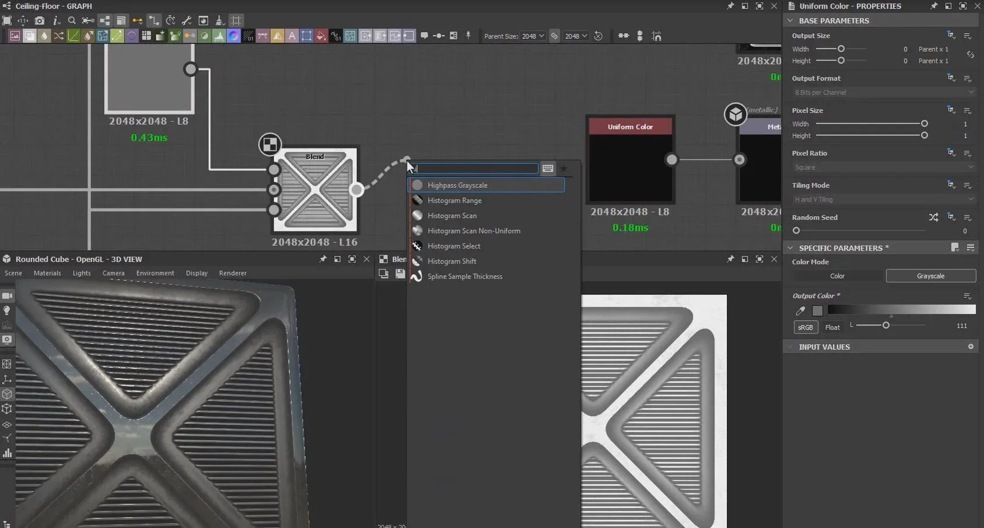Click the Output Color luminance slider handle
The height and width of the screenshot is (528, 984).
[x=885, y=325]
